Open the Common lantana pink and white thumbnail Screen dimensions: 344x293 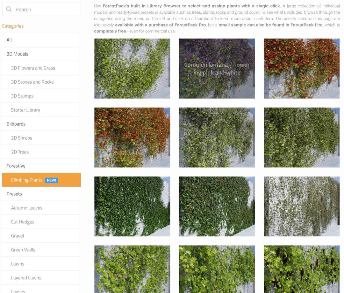click(x=217, y=69)
